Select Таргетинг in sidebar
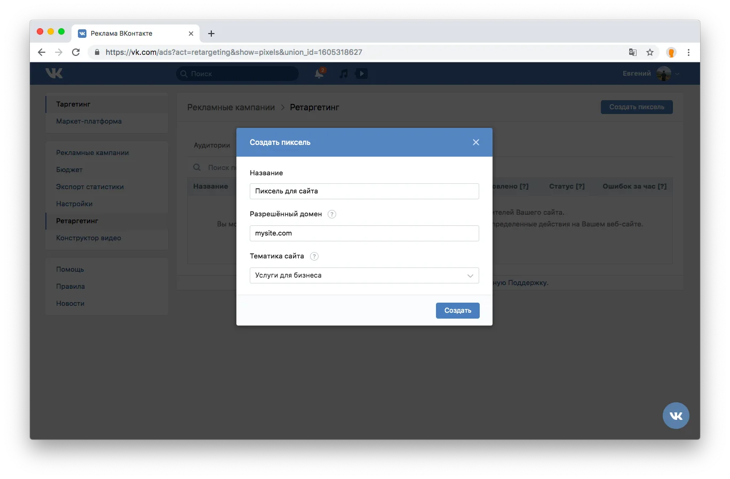 tap(107, 104)
